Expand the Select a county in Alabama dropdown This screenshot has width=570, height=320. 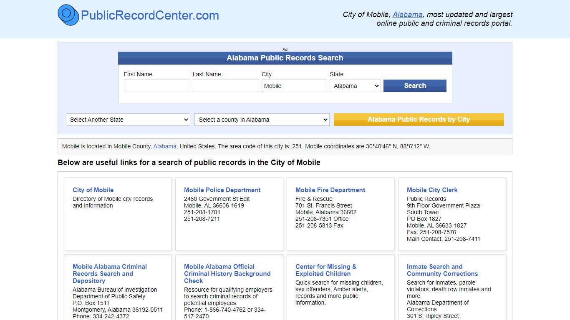point(262,120)
